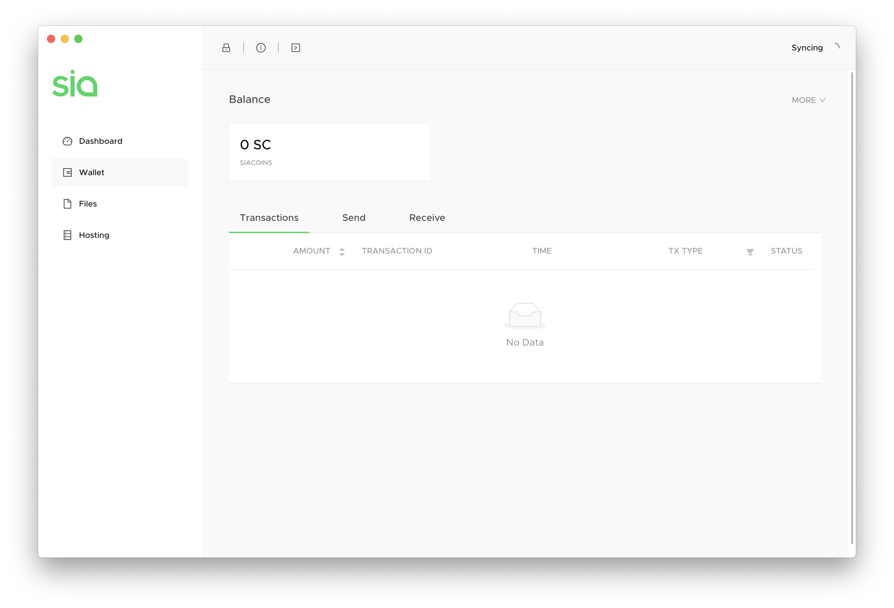
Task: Open Hosting section in sidebar
Action: 120,235
